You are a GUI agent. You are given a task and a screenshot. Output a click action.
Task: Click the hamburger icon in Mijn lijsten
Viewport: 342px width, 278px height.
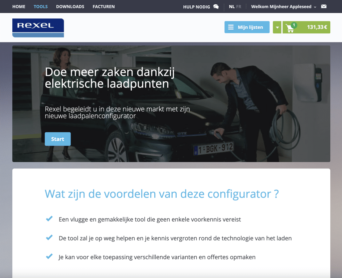click(x=231, y=27)
